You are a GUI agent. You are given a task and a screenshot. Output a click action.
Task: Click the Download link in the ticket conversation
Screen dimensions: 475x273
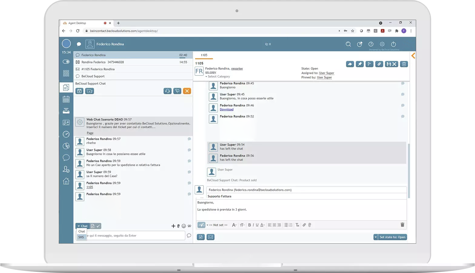pyautogui.click(x=227, y=109)
